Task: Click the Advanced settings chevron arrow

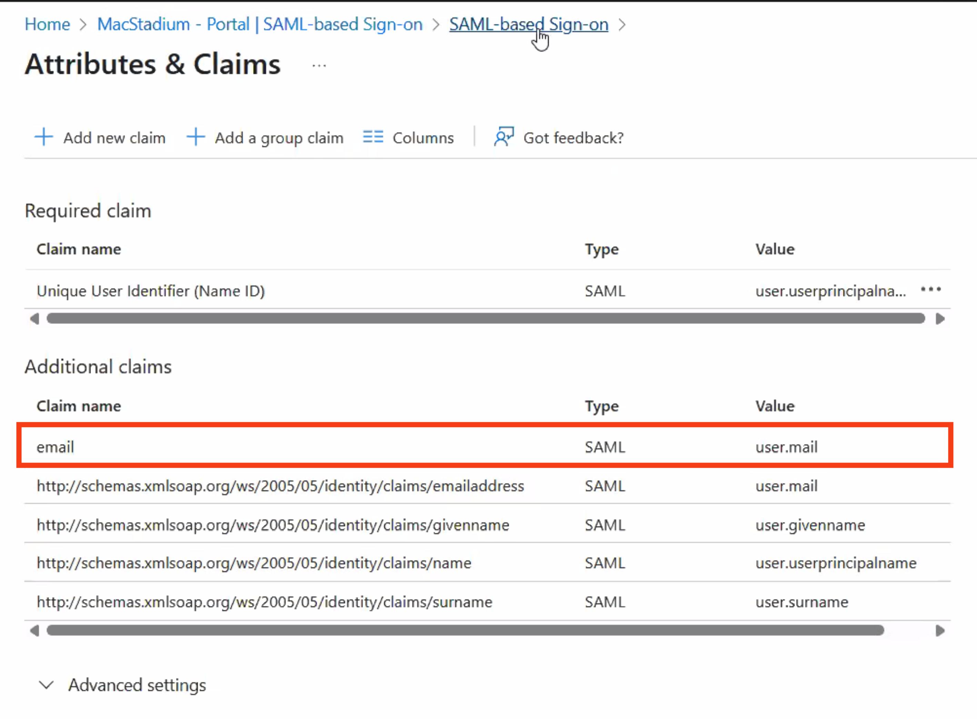Action: pyautogui.click(x=46, y=685)
